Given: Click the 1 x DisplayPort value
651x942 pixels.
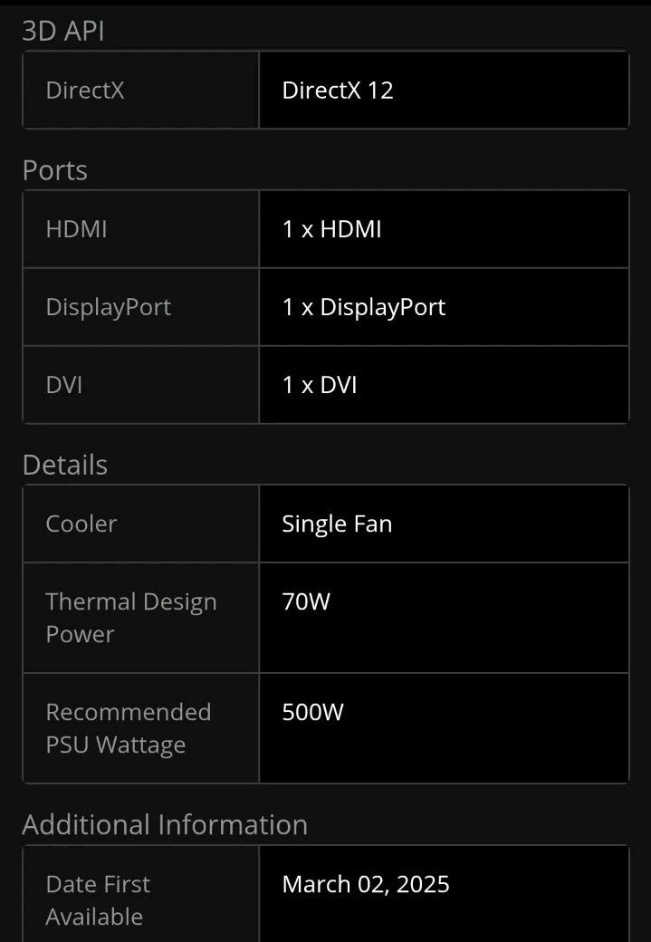Looking at the screenshot, I should point(364,307).
